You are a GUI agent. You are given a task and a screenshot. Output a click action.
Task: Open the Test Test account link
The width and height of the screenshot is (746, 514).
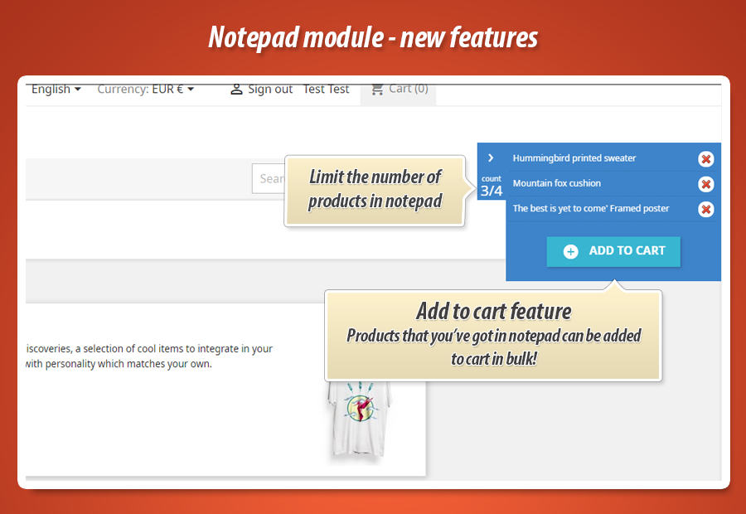(x=326, y=89)
